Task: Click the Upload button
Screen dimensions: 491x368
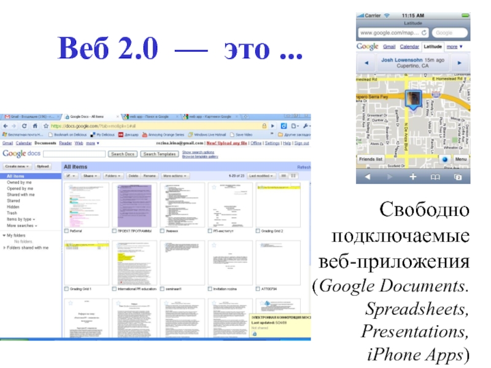Action: (43, 166)
